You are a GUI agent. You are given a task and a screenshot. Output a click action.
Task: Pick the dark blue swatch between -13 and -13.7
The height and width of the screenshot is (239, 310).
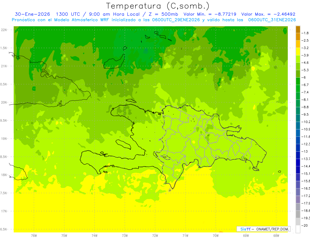pos(298,155)
